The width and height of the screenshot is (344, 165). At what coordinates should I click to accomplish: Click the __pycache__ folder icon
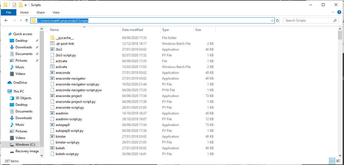(53, 38)
